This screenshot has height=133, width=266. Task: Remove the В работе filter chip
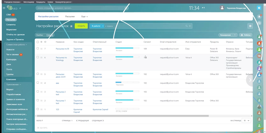[x=103, y=26]
